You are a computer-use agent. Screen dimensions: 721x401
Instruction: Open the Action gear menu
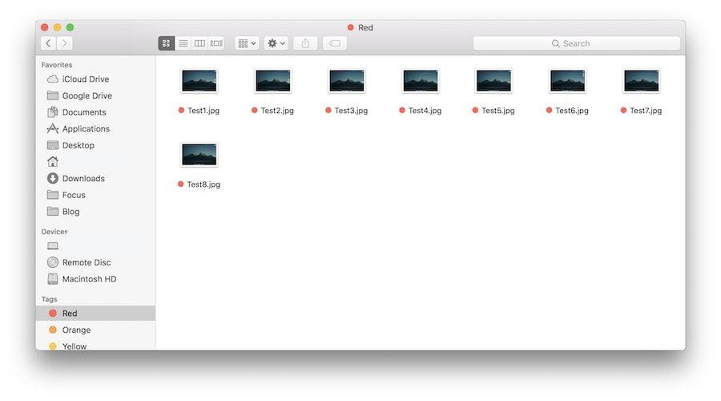pos(276,43)
